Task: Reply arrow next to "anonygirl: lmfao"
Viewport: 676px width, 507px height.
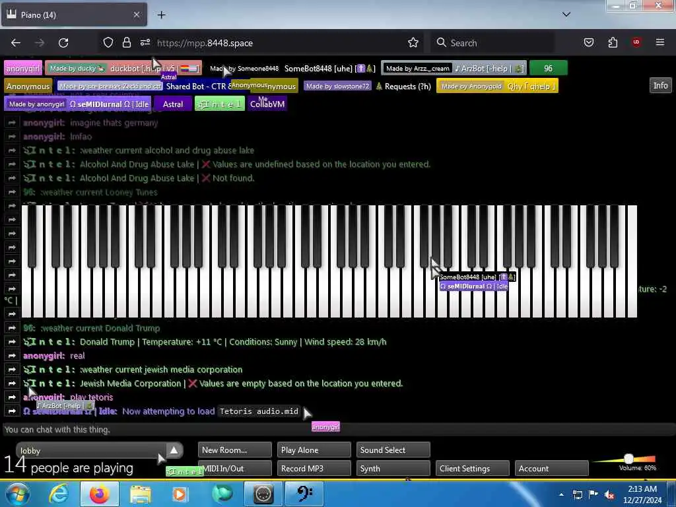Action: pos(12,137)
